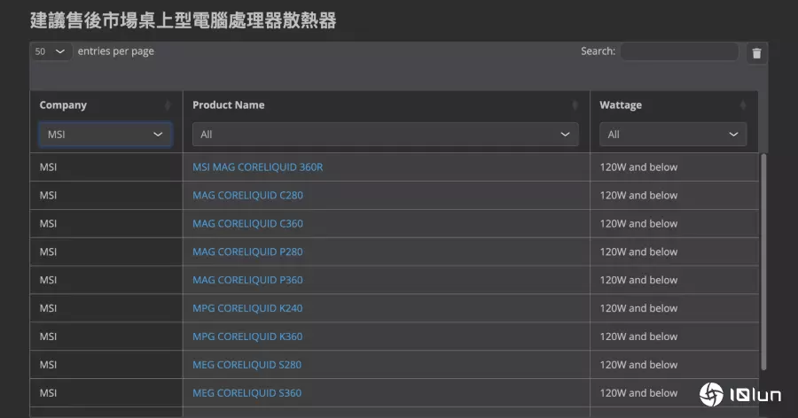Open MEG CORELIQUID S280 link
Screen dimensions: 798x418
(246, 365)
